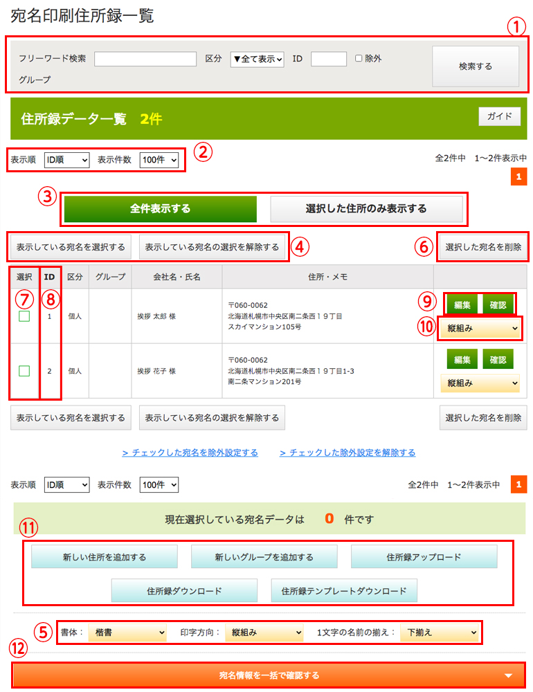
Task: Expand the top 表示件数 100件 dropdown
Action: point(159,160)
